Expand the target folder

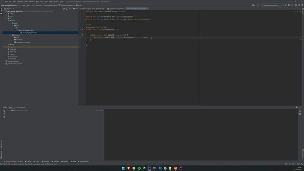(6, 47)
